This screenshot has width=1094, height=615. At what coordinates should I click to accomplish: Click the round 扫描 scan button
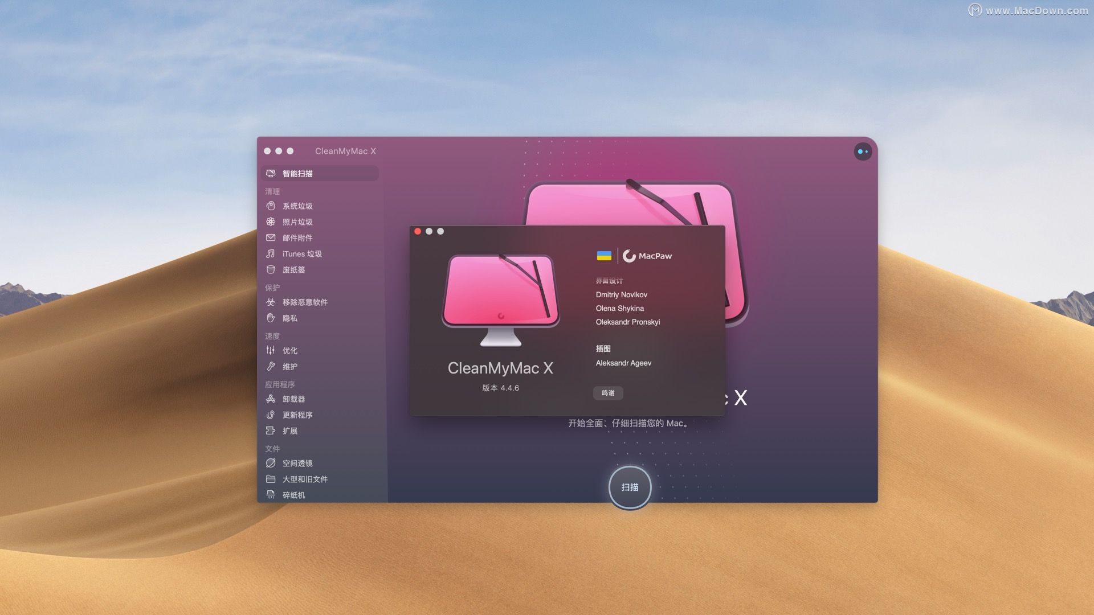630,487
